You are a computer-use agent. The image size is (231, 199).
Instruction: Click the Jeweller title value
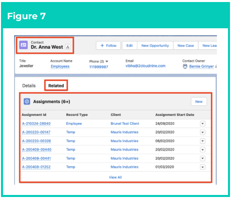point(26,66)
